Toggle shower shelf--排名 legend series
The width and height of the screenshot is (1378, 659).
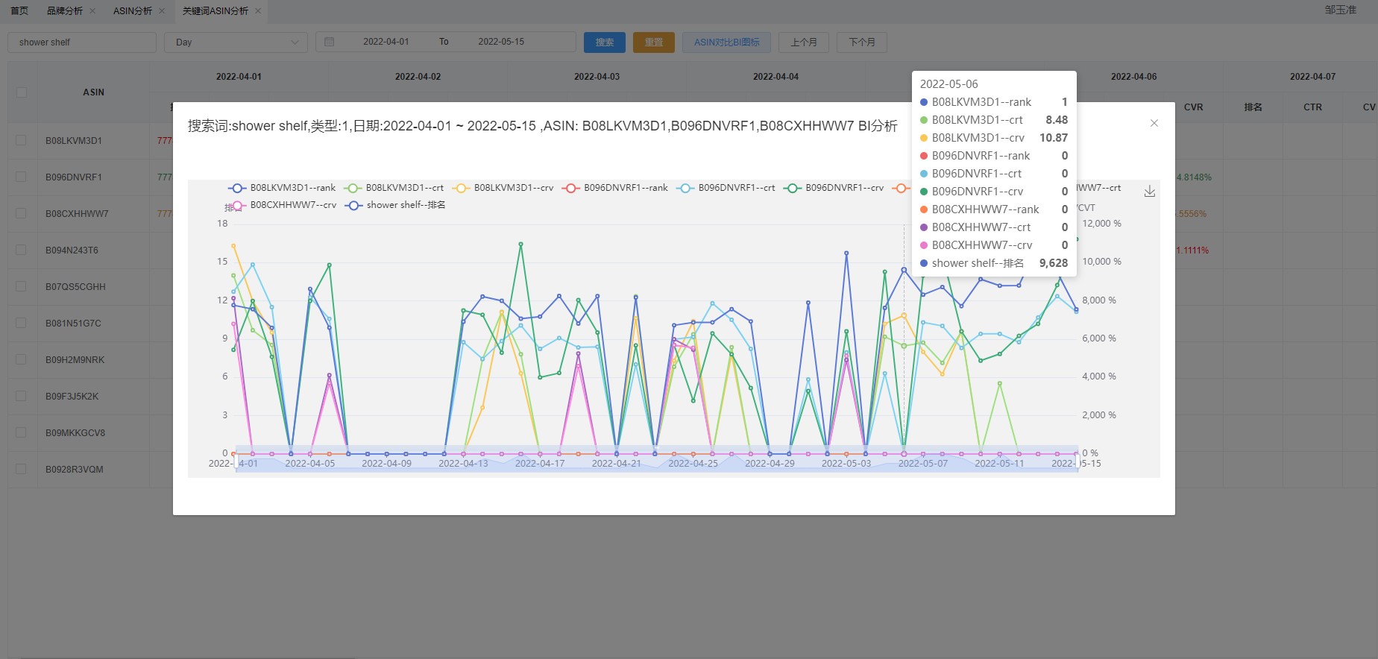pos(395,205)
